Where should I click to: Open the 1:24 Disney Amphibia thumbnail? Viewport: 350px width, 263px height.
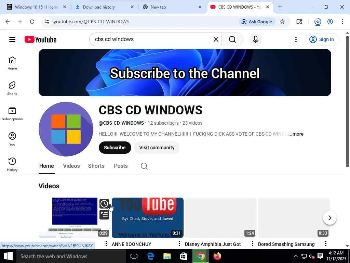[221, 217]
